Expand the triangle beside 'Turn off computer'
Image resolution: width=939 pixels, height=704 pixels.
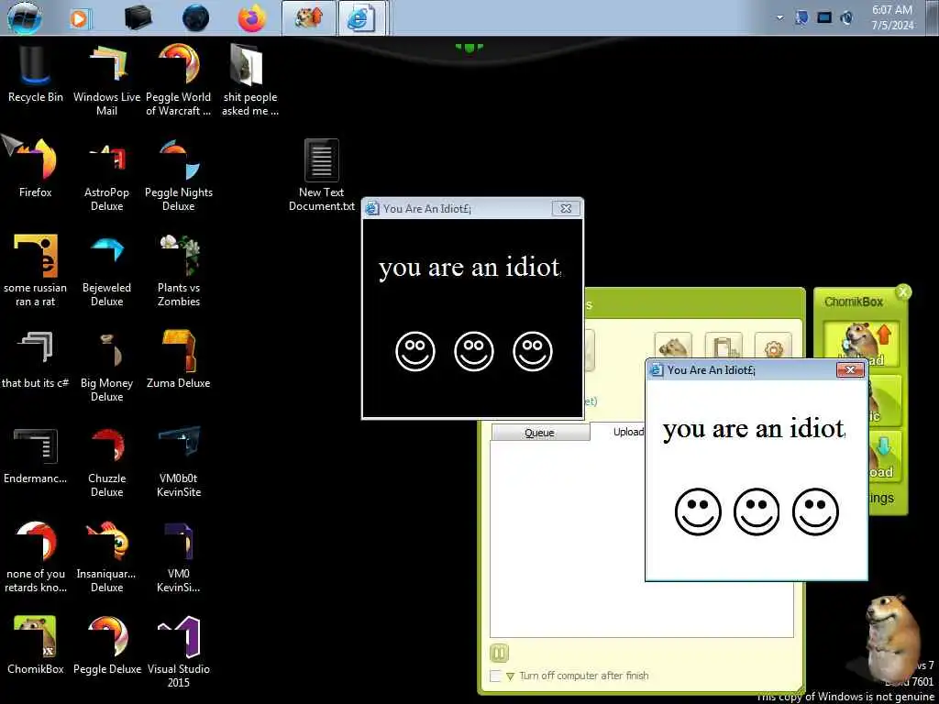point(510,676)
